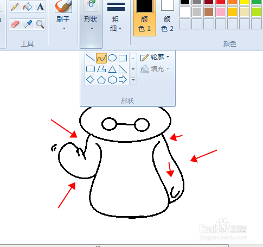Select the Color picker eyedropper tool
Screen dimensions: 263x247
point(28,24)
